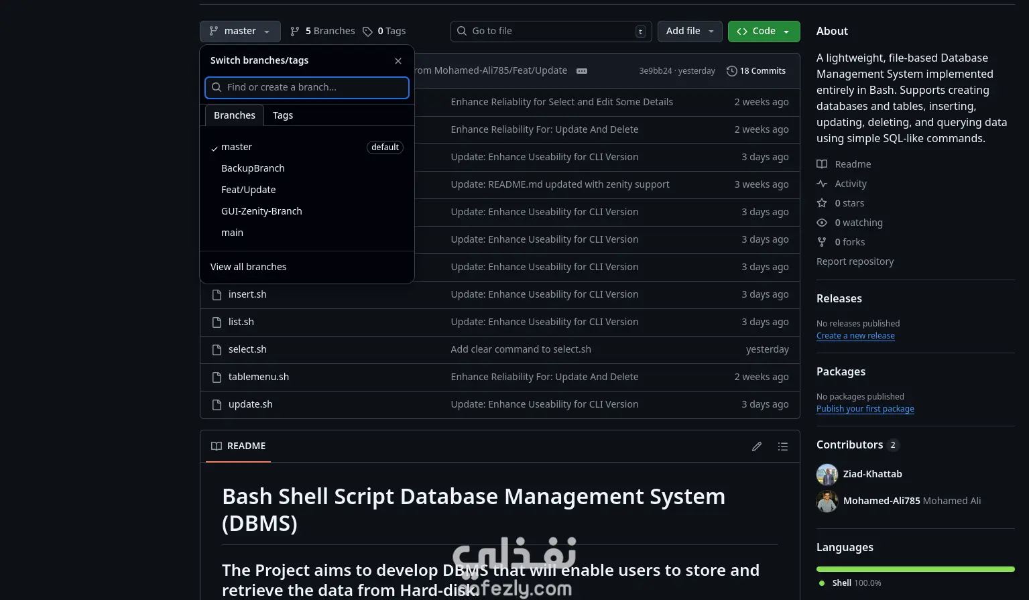Click the pencil edit README icon
Screen dimensions: 1029x600
757,446
